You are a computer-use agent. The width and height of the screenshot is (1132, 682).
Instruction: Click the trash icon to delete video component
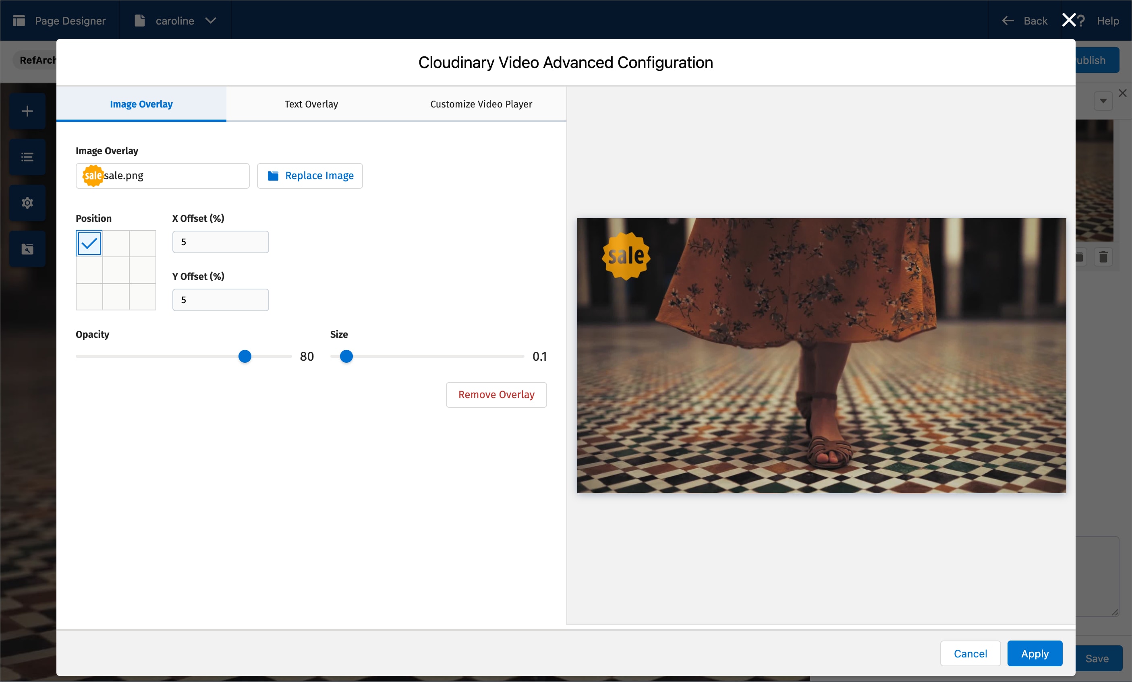coord(1103,257)
